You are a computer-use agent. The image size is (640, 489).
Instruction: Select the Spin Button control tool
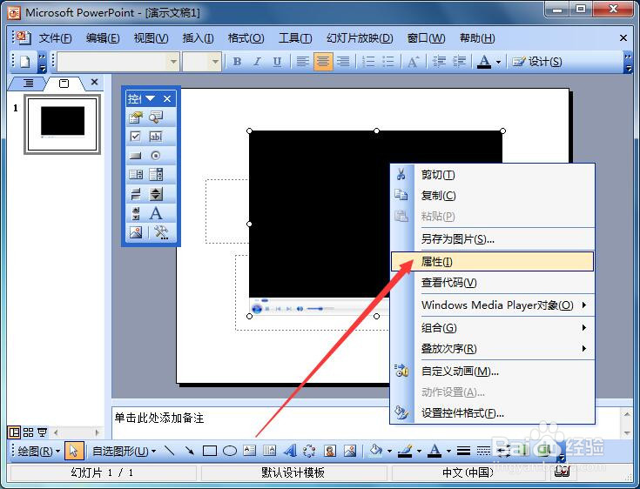point(156,194)
